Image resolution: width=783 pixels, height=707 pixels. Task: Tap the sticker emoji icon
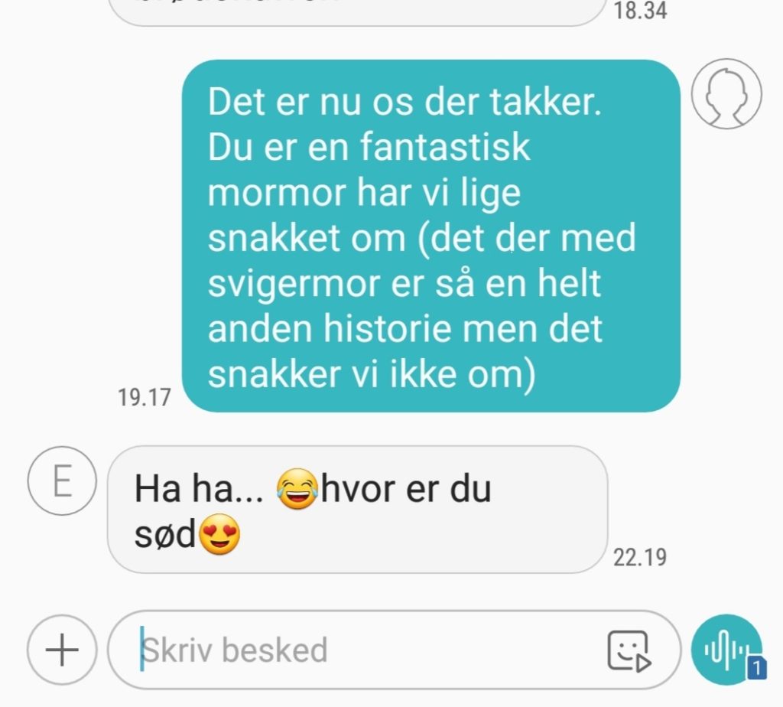pos(629,650)
